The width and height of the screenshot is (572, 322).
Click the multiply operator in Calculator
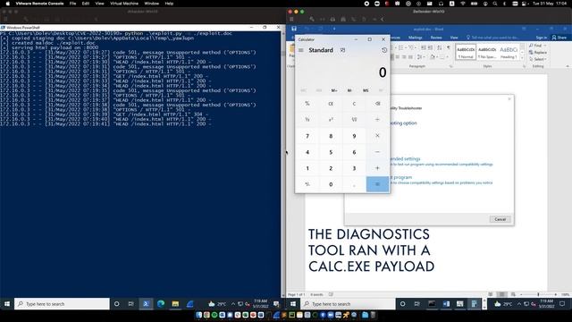(377, 136)
